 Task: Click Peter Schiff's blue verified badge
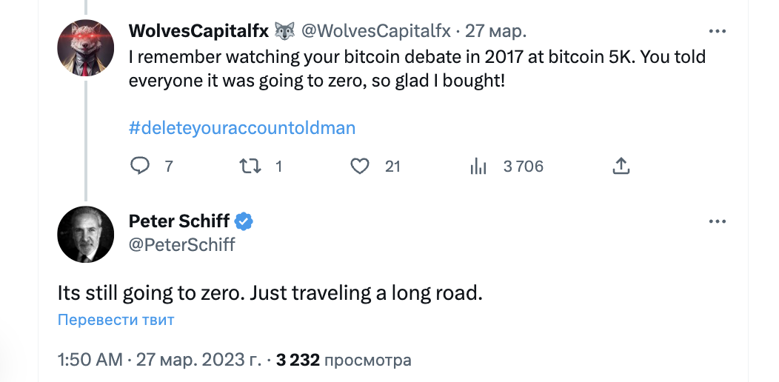244,221
